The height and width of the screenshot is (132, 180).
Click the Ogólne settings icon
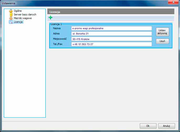pos(11,11)
